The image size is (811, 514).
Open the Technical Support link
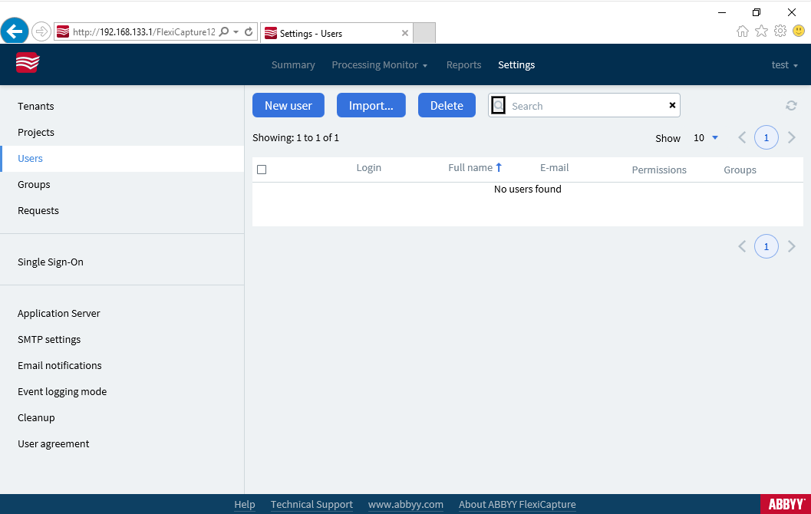coord(312,504)
